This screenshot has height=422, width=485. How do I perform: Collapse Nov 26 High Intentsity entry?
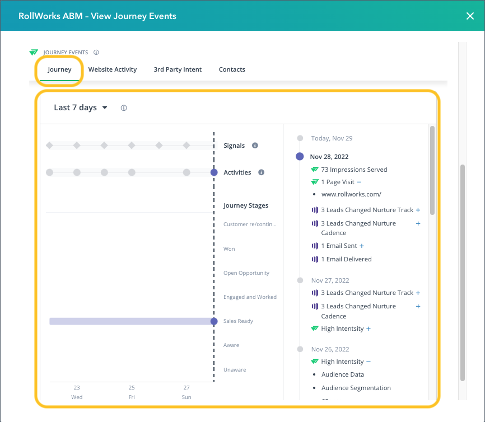click(x=369, y=362)
